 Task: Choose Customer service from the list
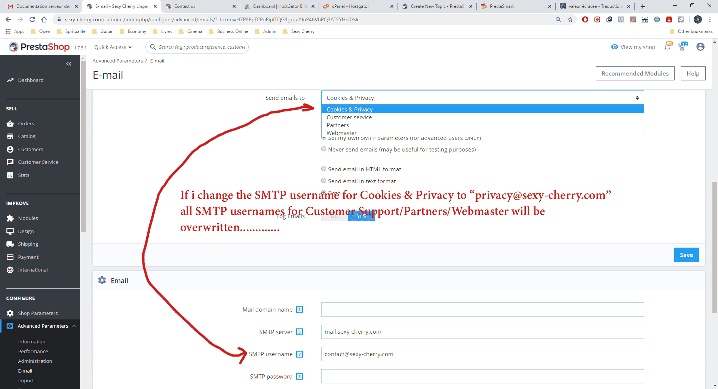point(482,117)
